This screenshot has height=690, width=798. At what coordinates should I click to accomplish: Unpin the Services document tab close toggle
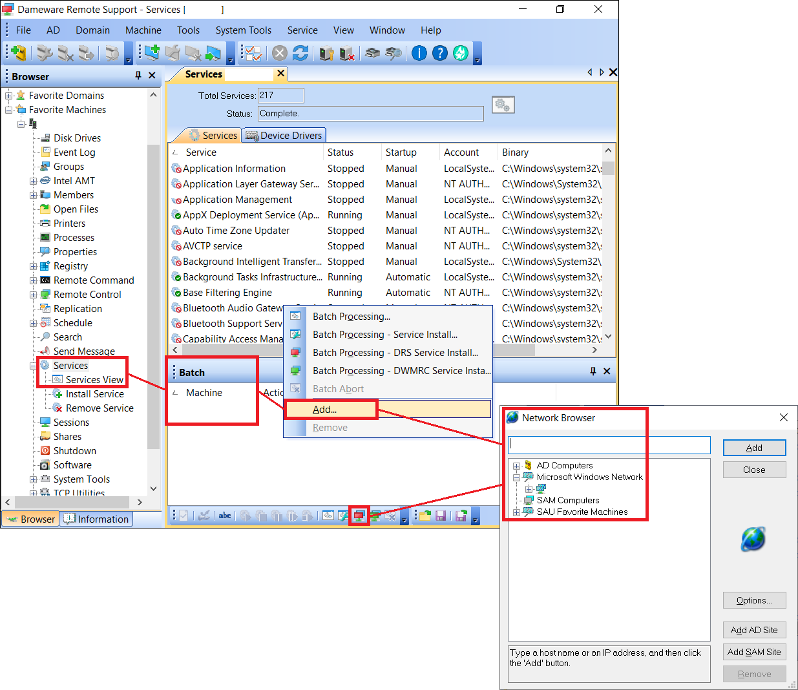(280, 74)
